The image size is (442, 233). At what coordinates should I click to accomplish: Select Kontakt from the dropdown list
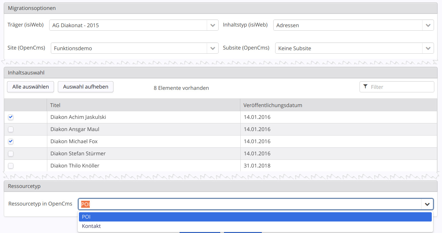(x=255, y=226)
